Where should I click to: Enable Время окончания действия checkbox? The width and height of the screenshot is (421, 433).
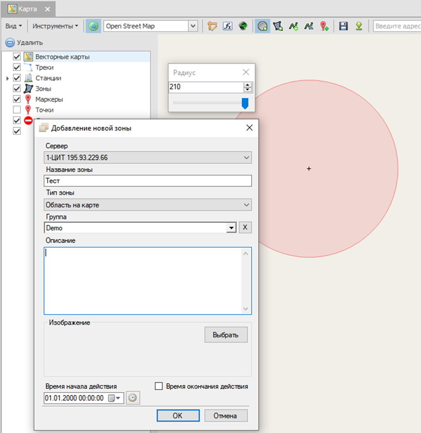pos(159,386)
